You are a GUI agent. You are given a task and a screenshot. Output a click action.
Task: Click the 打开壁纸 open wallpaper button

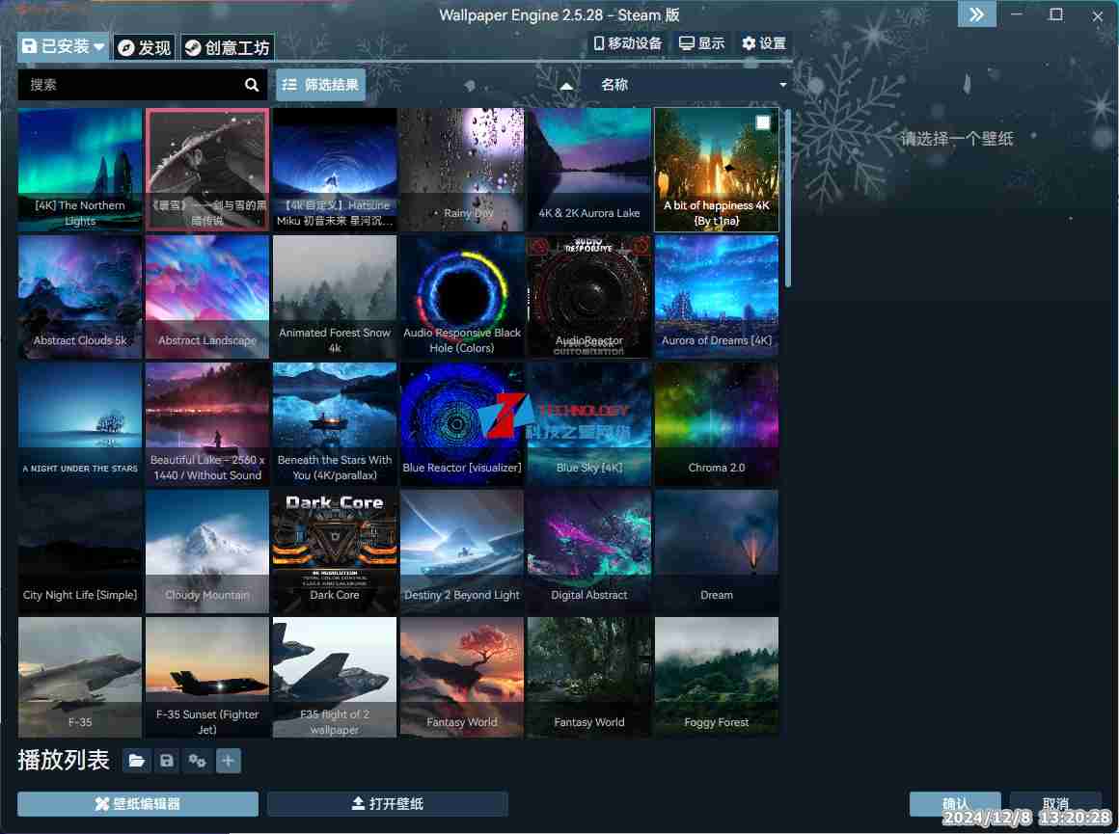[x=387, y=804]
